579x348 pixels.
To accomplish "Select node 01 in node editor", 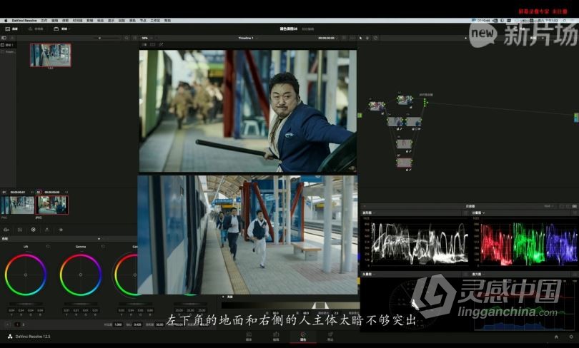I will [377, 106].
